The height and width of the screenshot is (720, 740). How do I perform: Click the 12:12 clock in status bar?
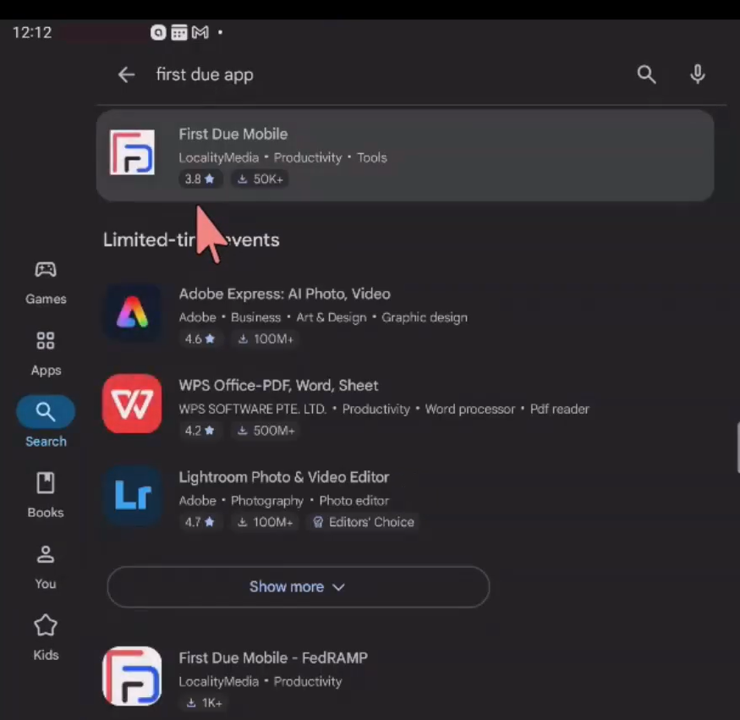click(32, 33)
